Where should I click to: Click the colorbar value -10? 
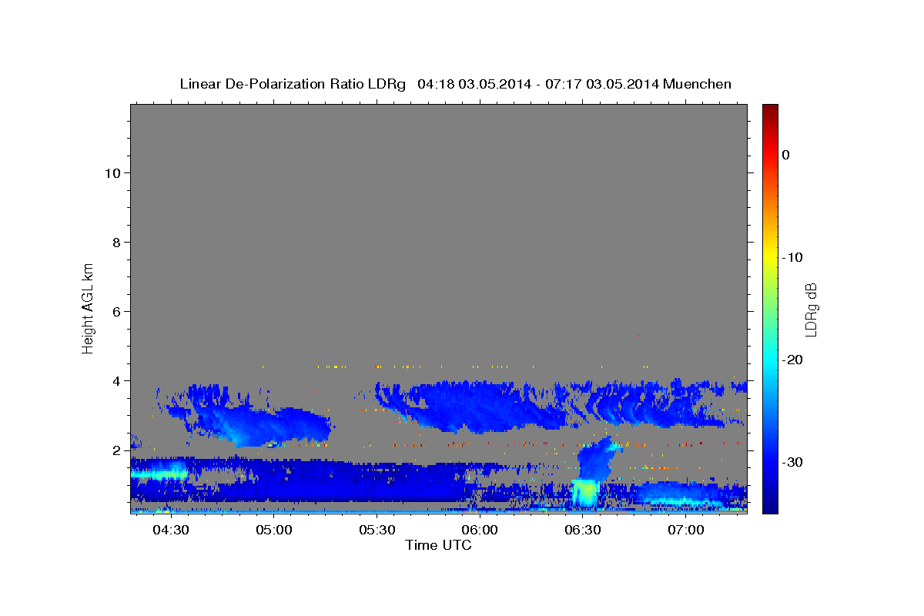click(x=792, y=257)
